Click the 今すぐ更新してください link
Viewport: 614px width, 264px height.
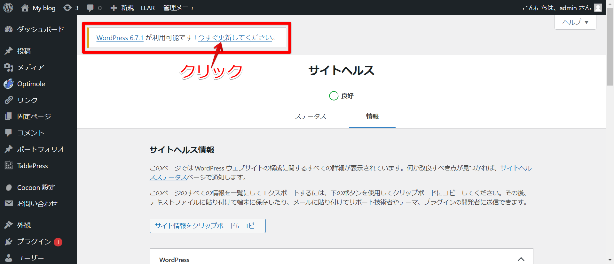(x=235, y=38)
